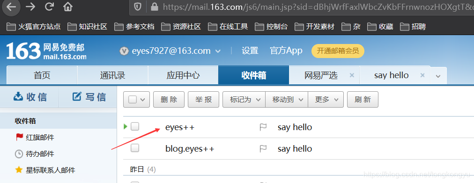Switch to the 应用中心 tab

(183, 75)
